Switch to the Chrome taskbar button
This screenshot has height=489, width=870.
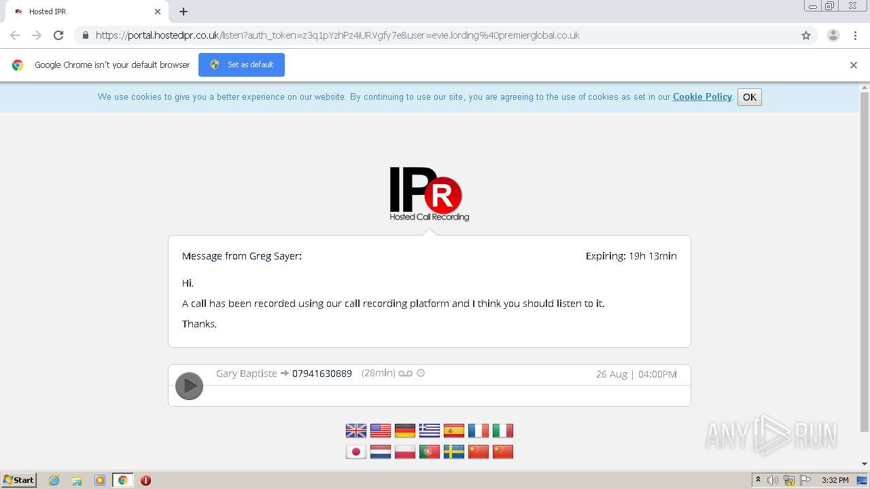(x=123, y=480)
